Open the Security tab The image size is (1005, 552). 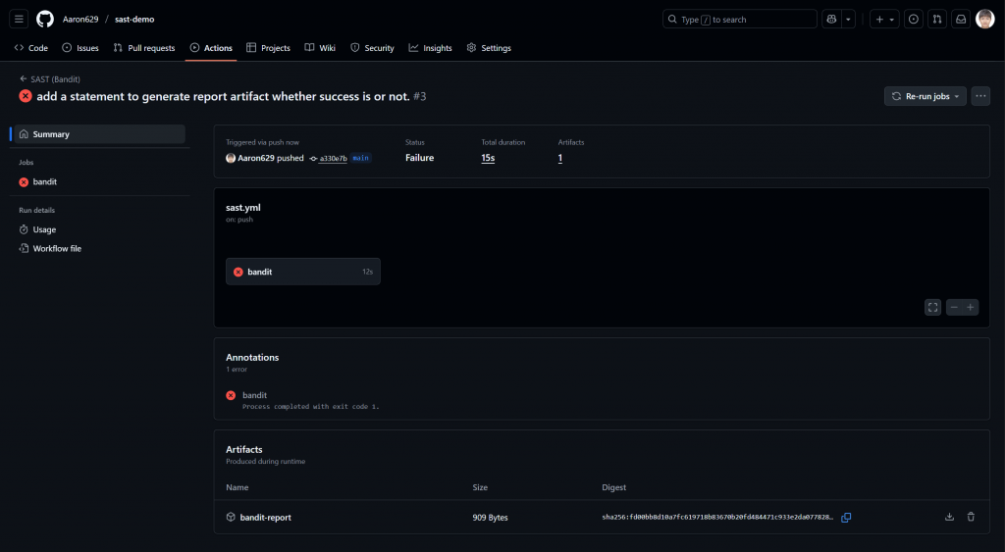click(x=372, y=48)
